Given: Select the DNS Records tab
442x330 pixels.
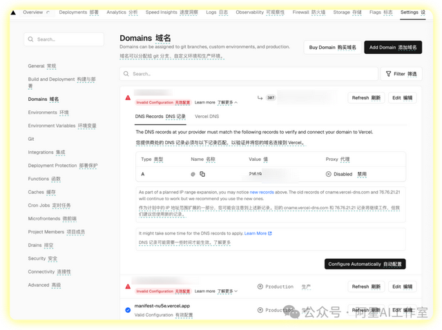Looking at the screenshot, I should tap(160, 117).
